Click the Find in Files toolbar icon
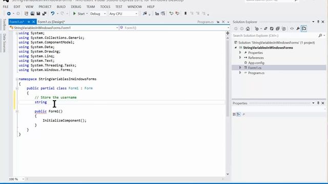Screen dimensions: 328x184 (x=145, y=14)
